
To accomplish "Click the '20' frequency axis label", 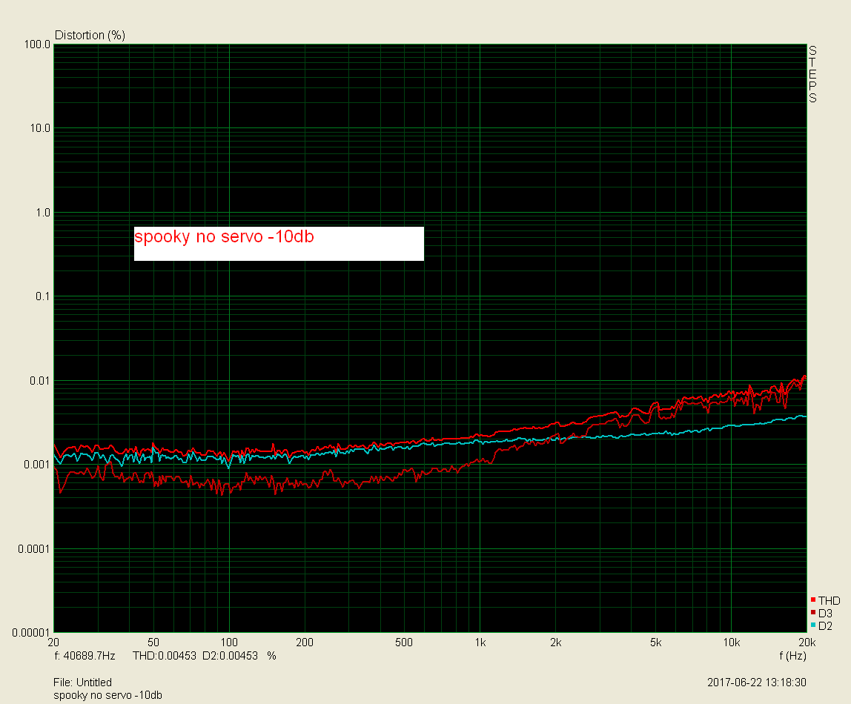I will (x=53, y=642).
